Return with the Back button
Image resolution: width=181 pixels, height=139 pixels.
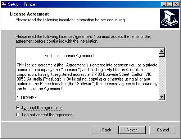click(105, 130)
